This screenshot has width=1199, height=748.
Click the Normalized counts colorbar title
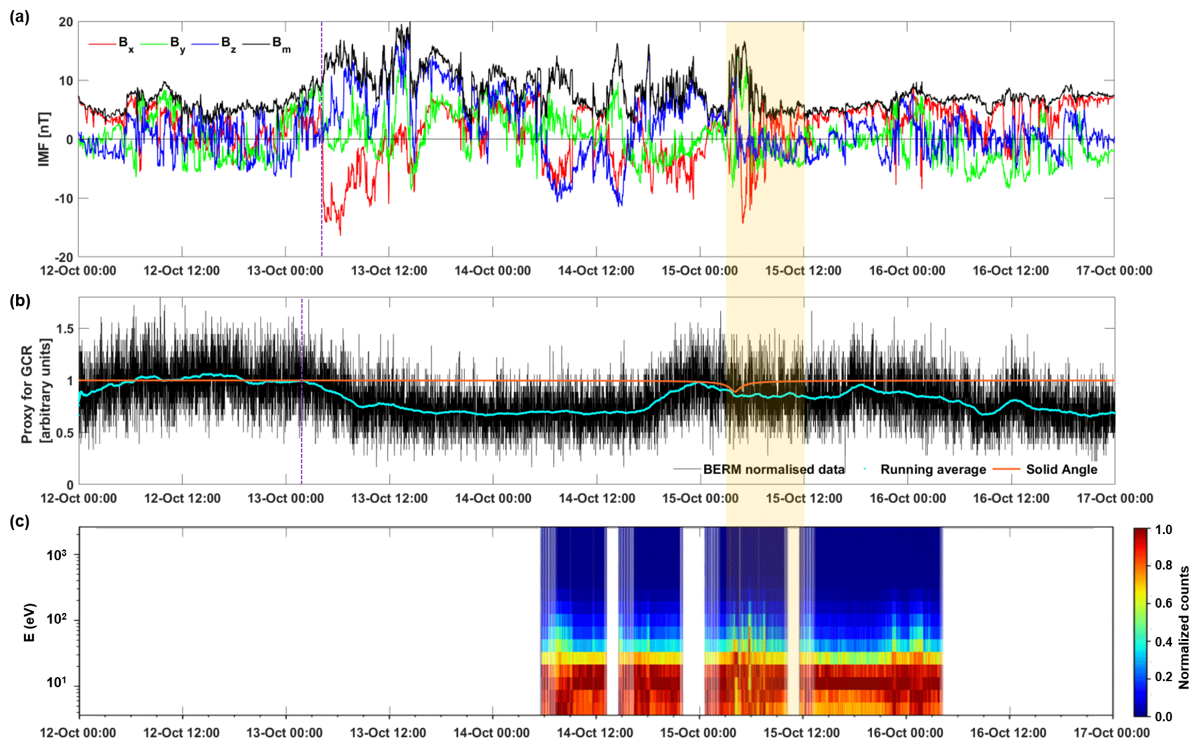1184,627
